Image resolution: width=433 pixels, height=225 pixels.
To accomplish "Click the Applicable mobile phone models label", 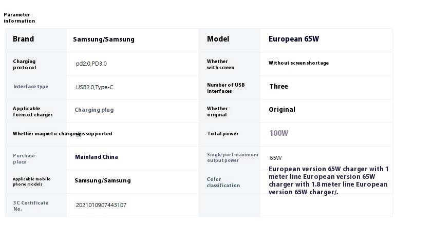I will coord(31,181).
